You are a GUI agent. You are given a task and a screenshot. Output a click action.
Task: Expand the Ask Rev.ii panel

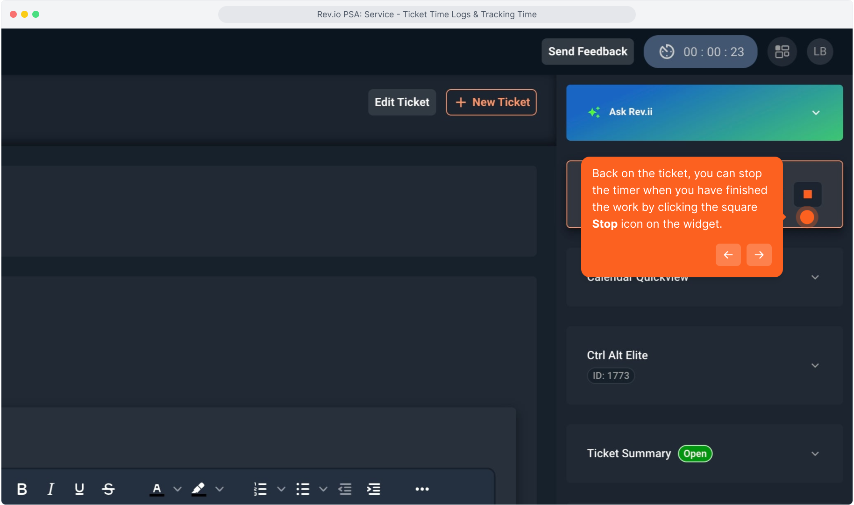click(816, 113)
